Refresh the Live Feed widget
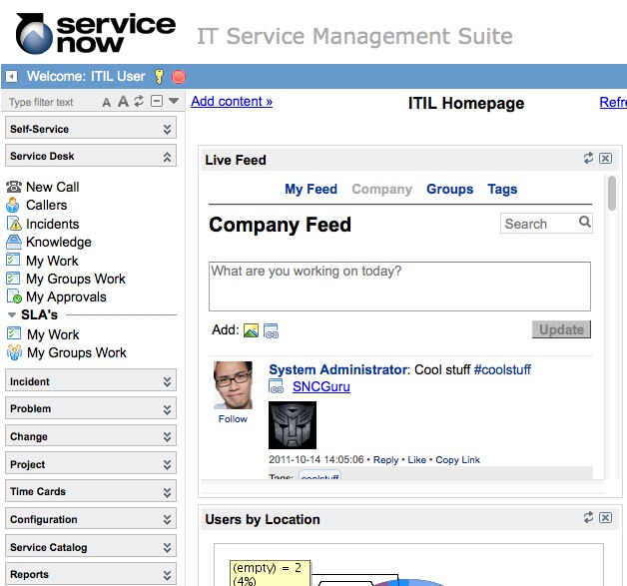Viewport: 627px width, 586px height. 589,159
